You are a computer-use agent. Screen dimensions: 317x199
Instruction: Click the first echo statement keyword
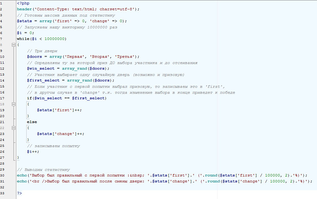coord(22,175)
